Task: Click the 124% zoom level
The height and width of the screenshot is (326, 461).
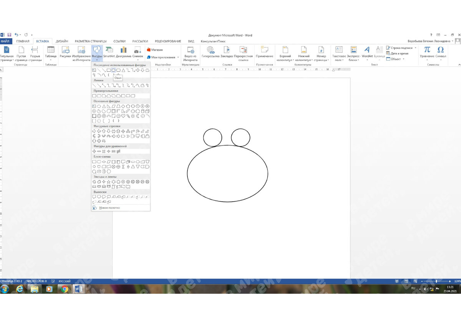Action: tap(457, 281)
